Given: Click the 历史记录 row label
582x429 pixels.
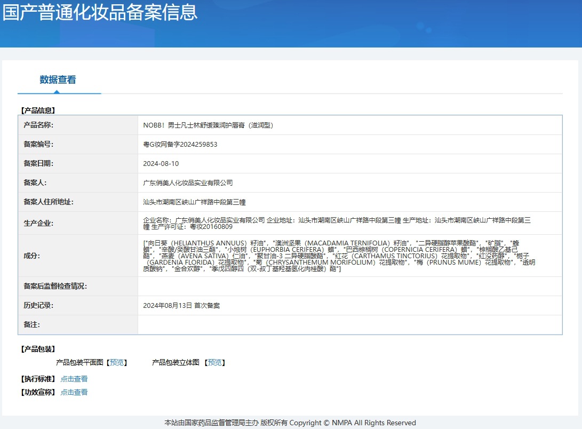Looking at the screenshot, I should (38, 305).
